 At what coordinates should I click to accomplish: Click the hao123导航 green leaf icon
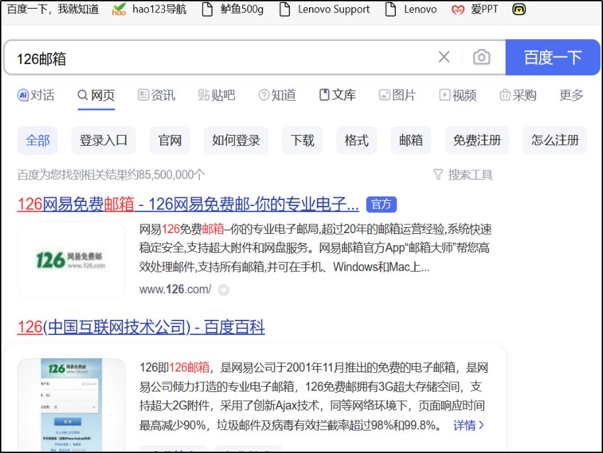pyautogui.click(x=118, y=9)
